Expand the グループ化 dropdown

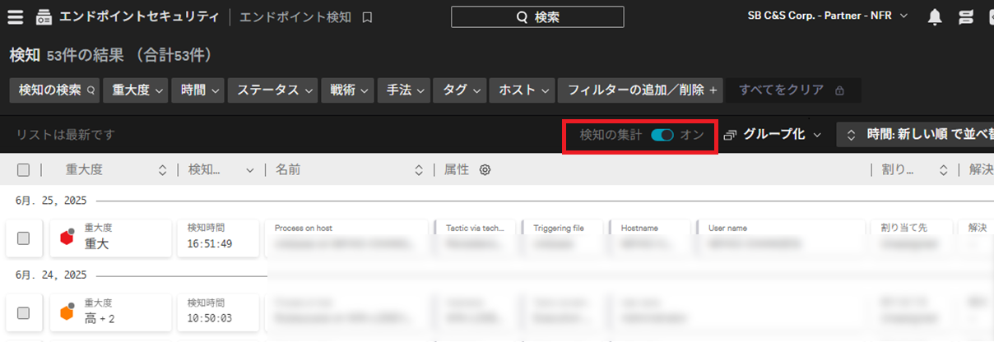click(x=774, y=135)
